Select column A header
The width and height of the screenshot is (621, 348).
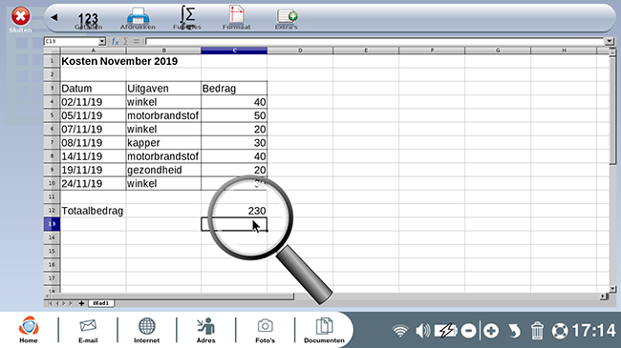coord(93,51)
